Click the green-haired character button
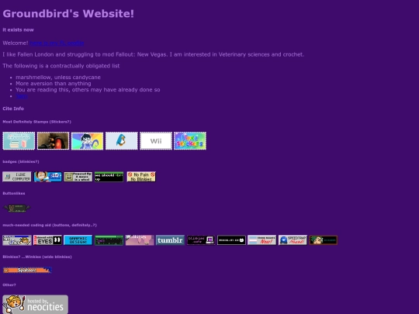The width and height of the screenshot is (419, 314). coord(324,240)
